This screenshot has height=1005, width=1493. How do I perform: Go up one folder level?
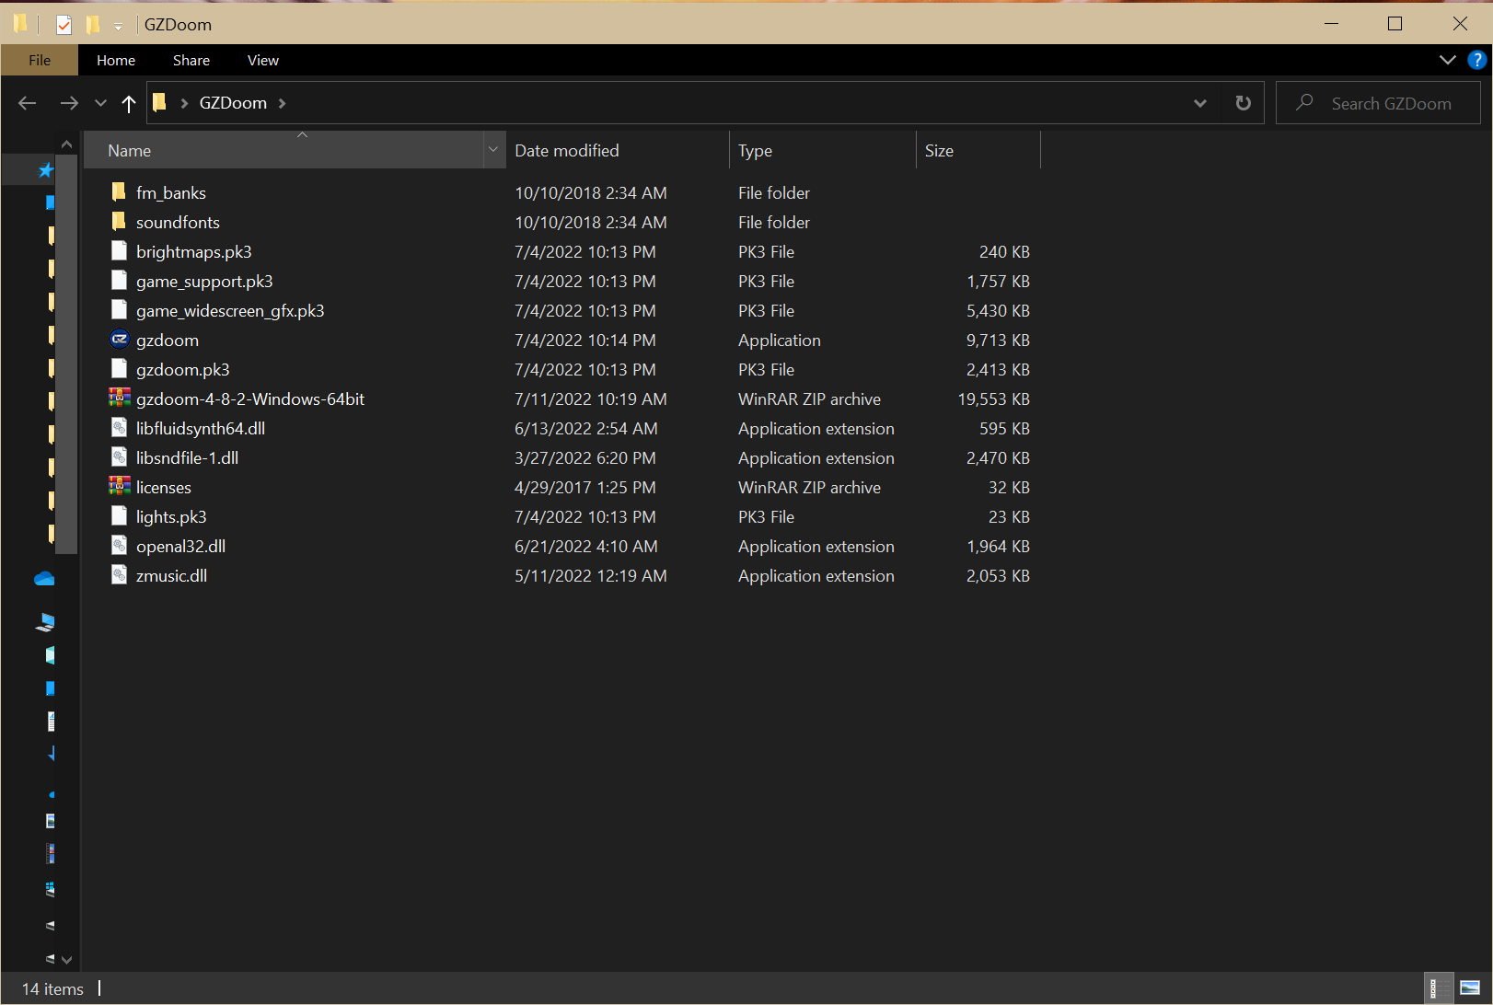point(129,103)
